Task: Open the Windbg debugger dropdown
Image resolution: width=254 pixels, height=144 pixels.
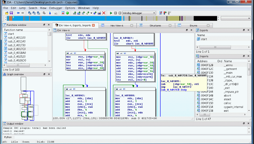Action: coord(154,13)
